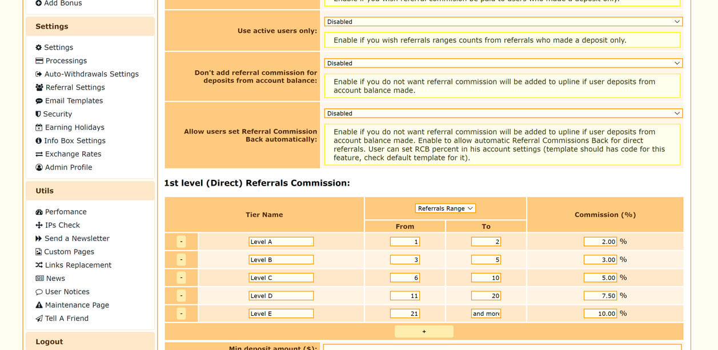718x350 pixels.
Task: Open the Referrals Range dropdown
Action: [x=446, y=208]
